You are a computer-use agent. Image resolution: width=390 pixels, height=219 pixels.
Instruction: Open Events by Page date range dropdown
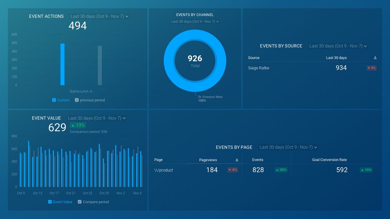coord(288,147)
